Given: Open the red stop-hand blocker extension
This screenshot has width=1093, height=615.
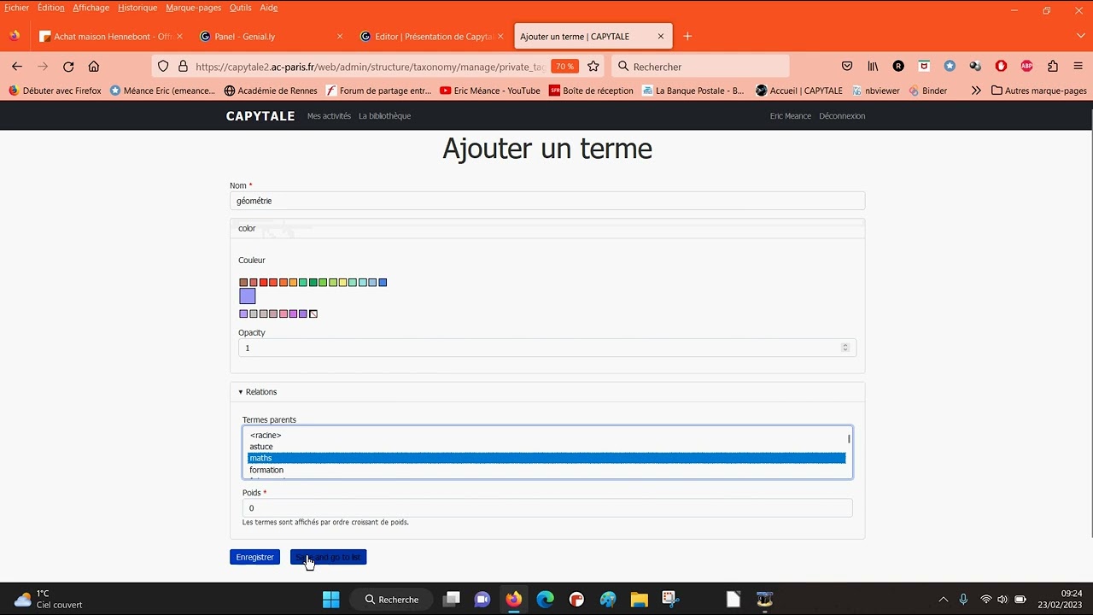Looking at the screenshot, I should coord(1001,67).
